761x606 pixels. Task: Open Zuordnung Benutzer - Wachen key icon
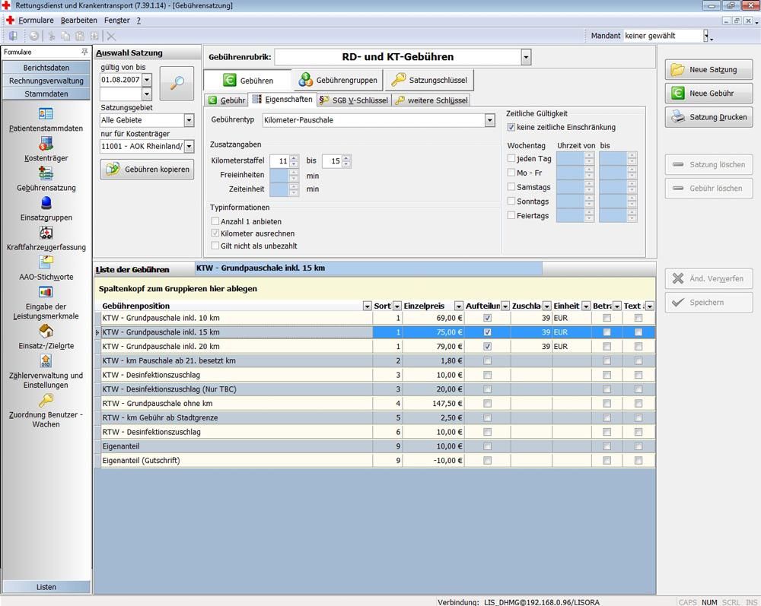46,401
